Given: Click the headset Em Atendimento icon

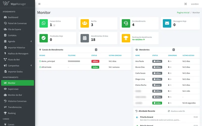Looking at the screenshot, I should point(126,23).
